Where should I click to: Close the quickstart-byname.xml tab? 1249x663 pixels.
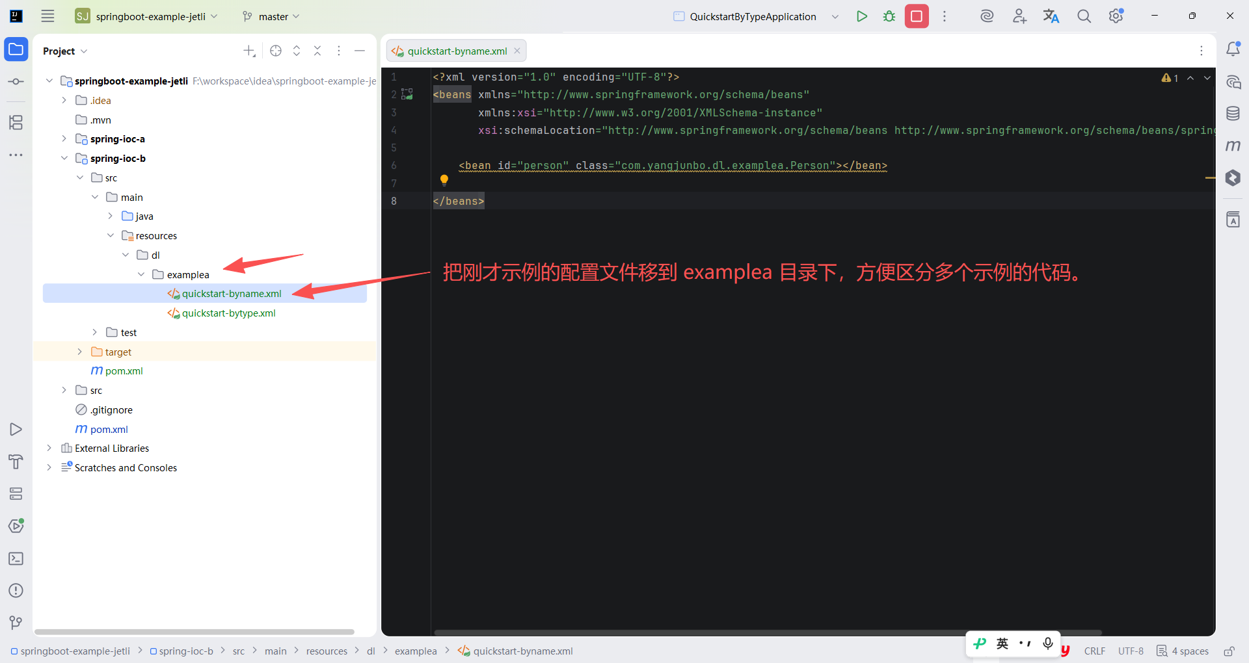(517, 51)
